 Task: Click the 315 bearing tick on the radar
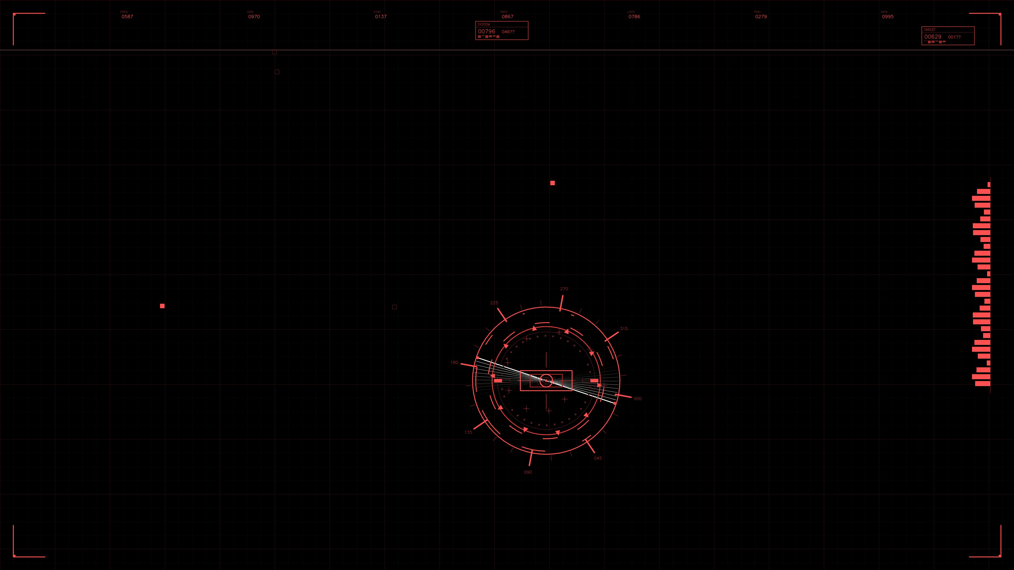pyautogui.click(x=624, y=329)
